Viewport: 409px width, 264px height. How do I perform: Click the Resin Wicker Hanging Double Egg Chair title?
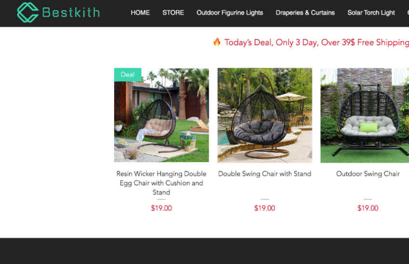click(x=161, y=183)
